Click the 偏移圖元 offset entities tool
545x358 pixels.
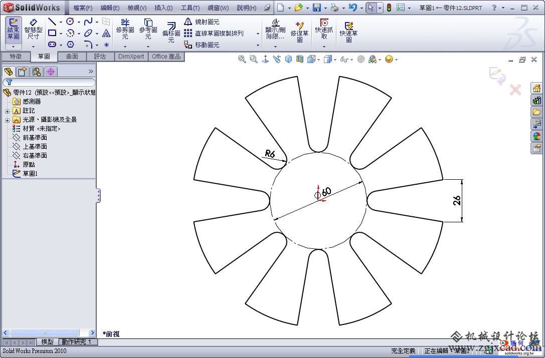[x=171, y=32]
